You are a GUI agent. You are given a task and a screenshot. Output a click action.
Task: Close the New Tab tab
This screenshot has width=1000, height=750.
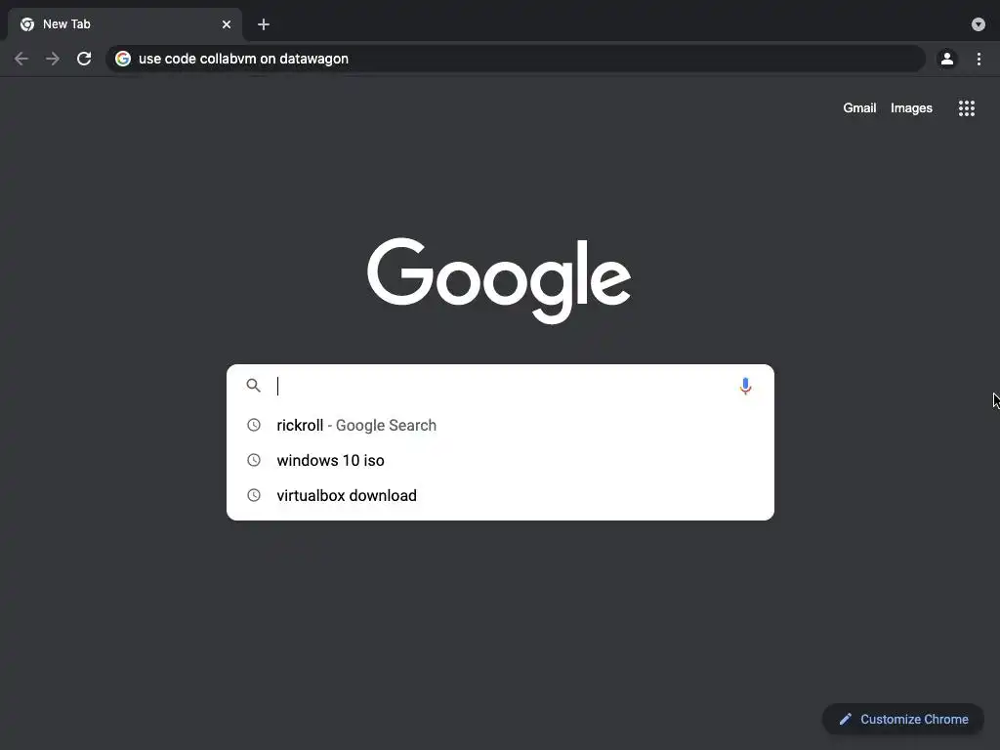227,24
